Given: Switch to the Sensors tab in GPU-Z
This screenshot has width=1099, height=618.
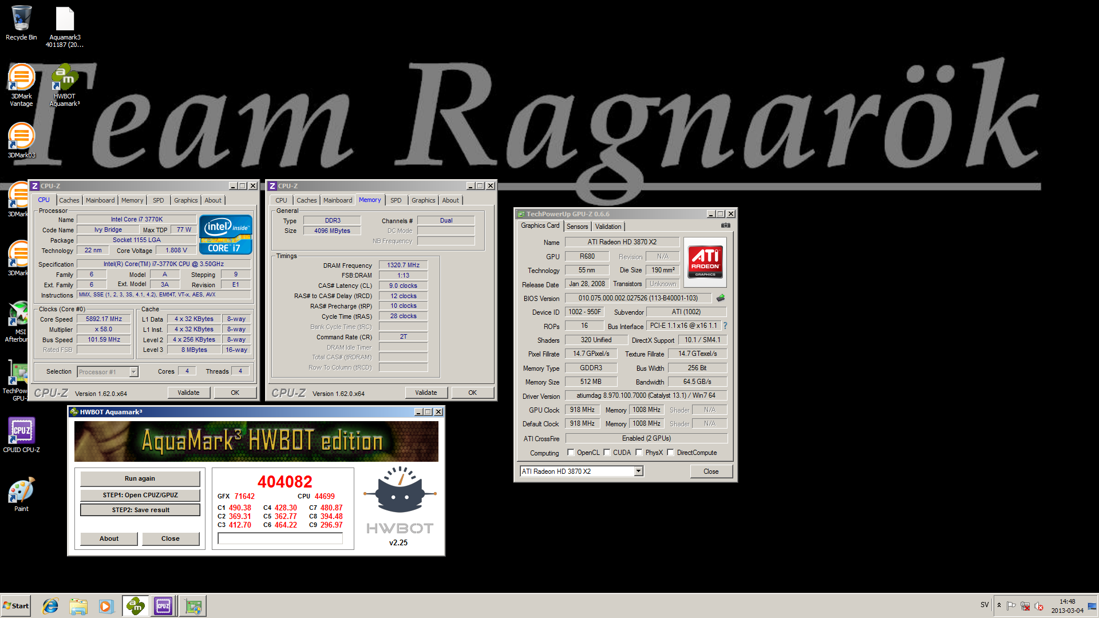Looking at the screenshot, I should click(577, 227).
